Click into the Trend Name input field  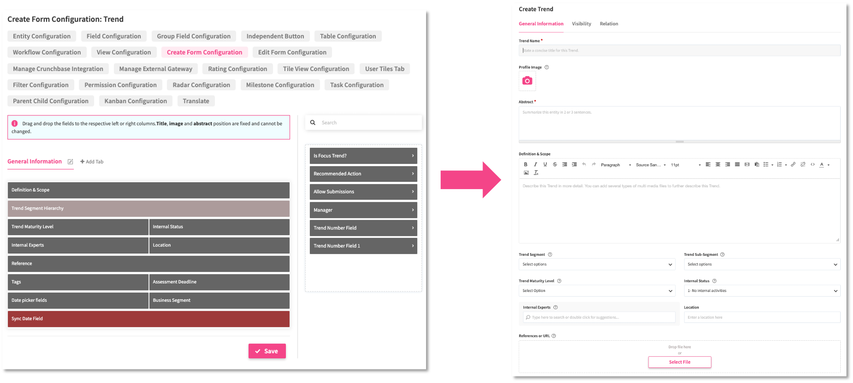(x=679, y=51)
